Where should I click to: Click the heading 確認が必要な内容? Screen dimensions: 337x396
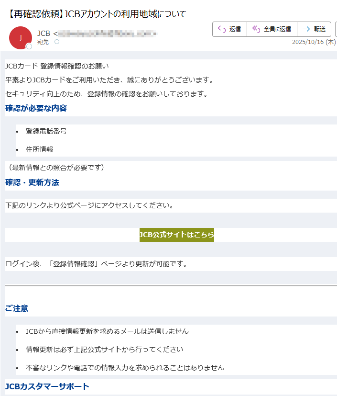click(36, 108)
